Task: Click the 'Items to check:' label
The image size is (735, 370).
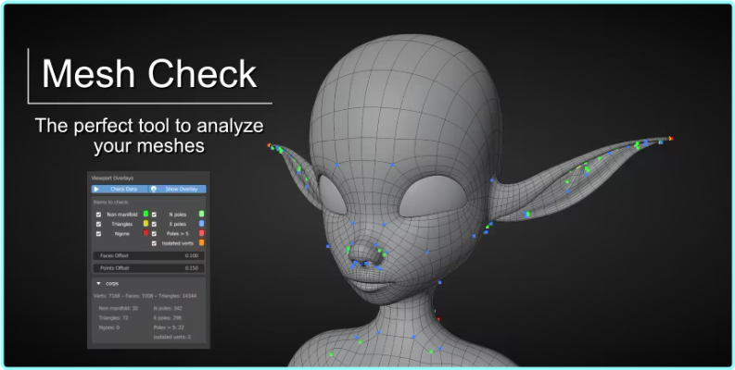Action: (x=111, y=202)
